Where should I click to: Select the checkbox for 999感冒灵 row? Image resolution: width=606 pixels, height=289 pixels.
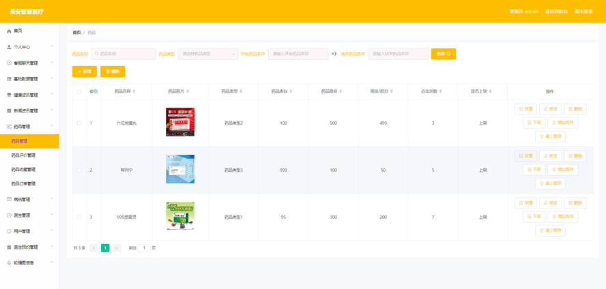pos(79,217)
